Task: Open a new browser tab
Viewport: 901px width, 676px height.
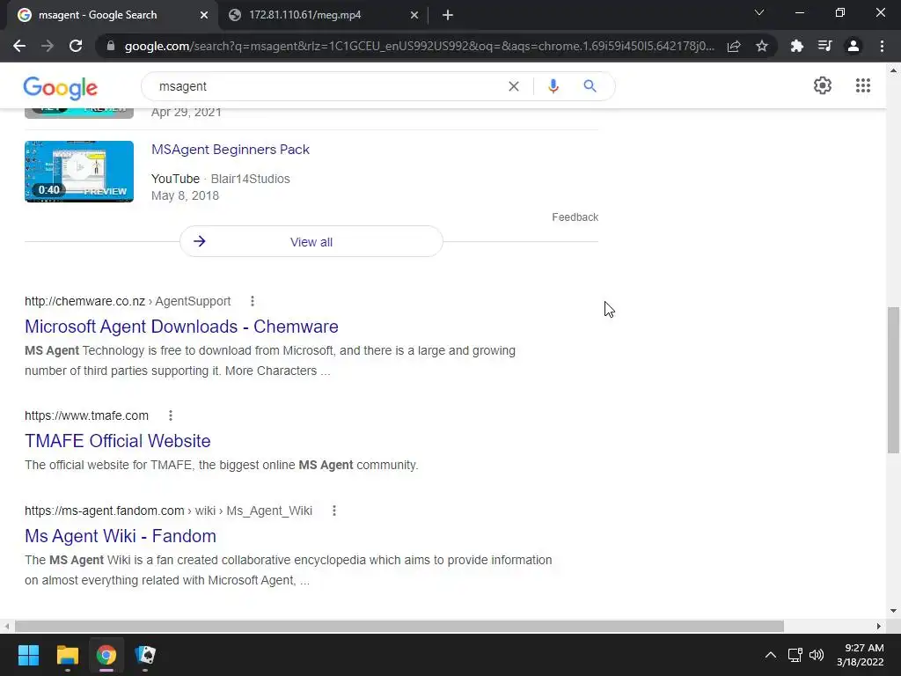Action: coord(448,16)
